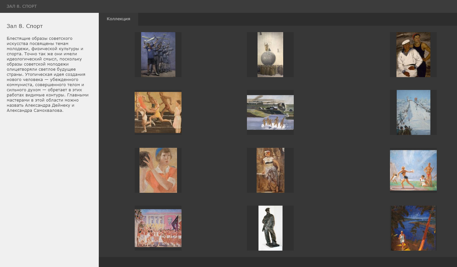Click the name Александра Самохвалова in the description

[x=35, y=111]
